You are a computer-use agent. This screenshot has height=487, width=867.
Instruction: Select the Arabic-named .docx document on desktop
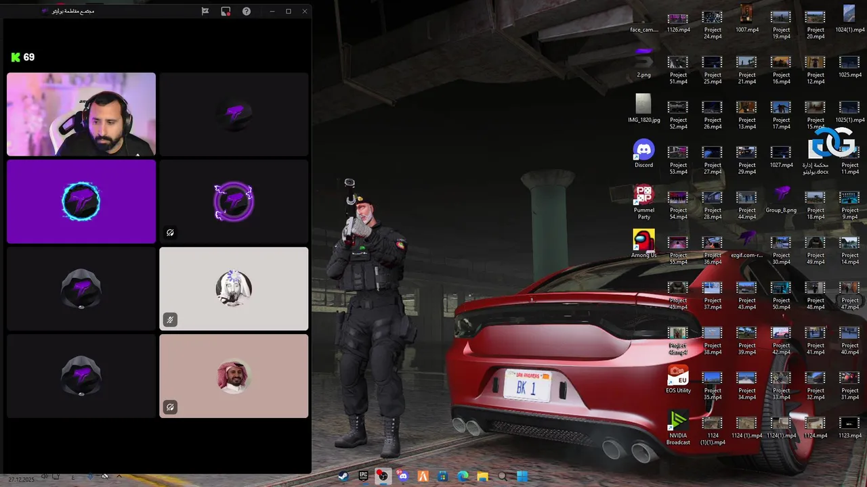[x=816, y=158]
